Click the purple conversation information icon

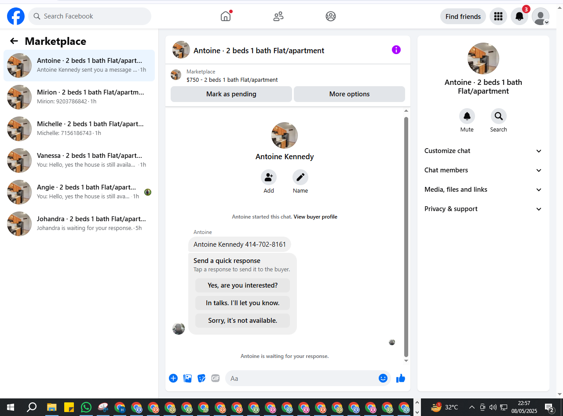pos(396,50)
